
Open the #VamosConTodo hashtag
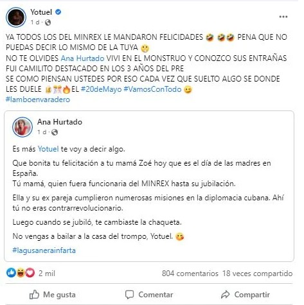click(x=152, y=89)
